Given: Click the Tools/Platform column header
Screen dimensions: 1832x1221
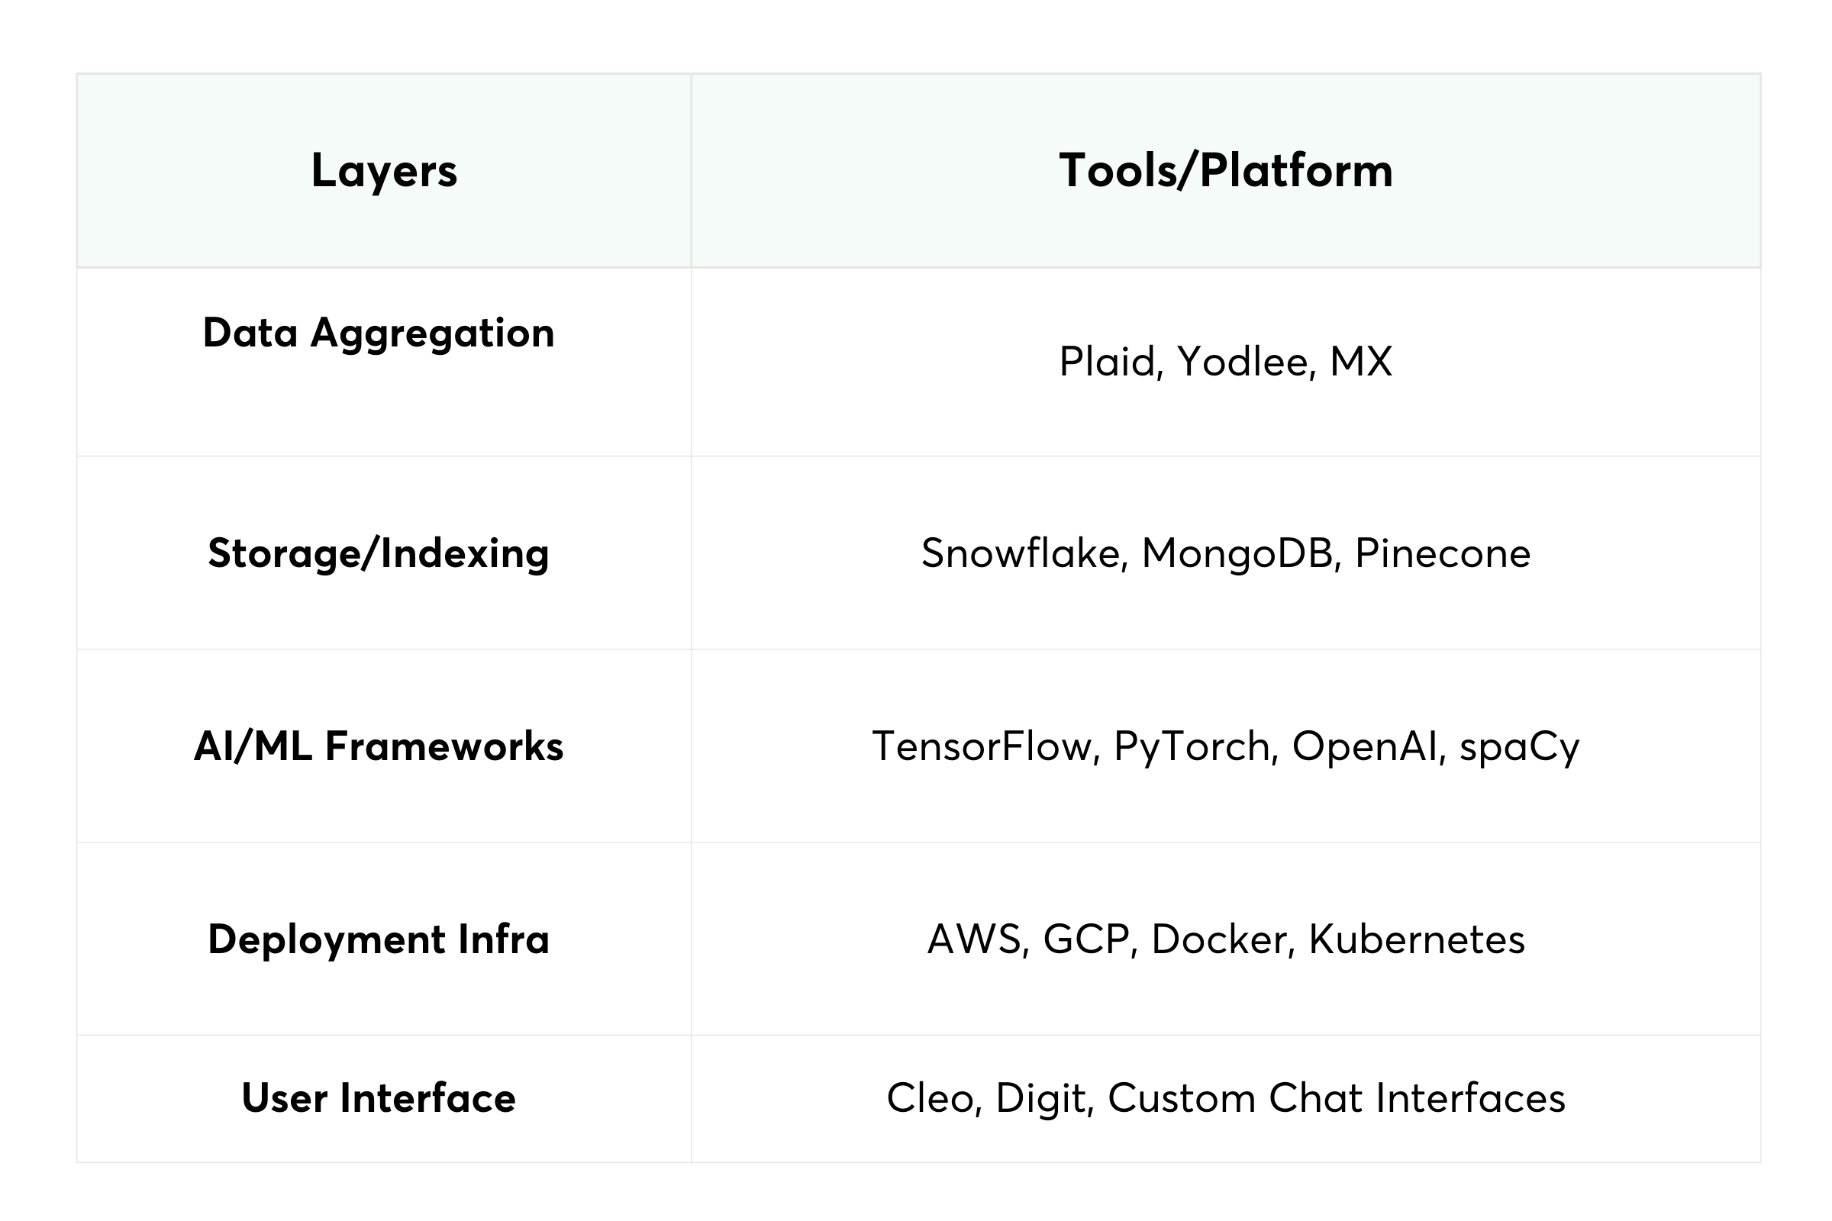Looking at the screenshot, I should click(1225, 170).
